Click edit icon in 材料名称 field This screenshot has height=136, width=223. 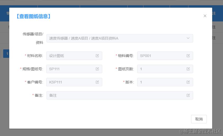tap(97, 56)
